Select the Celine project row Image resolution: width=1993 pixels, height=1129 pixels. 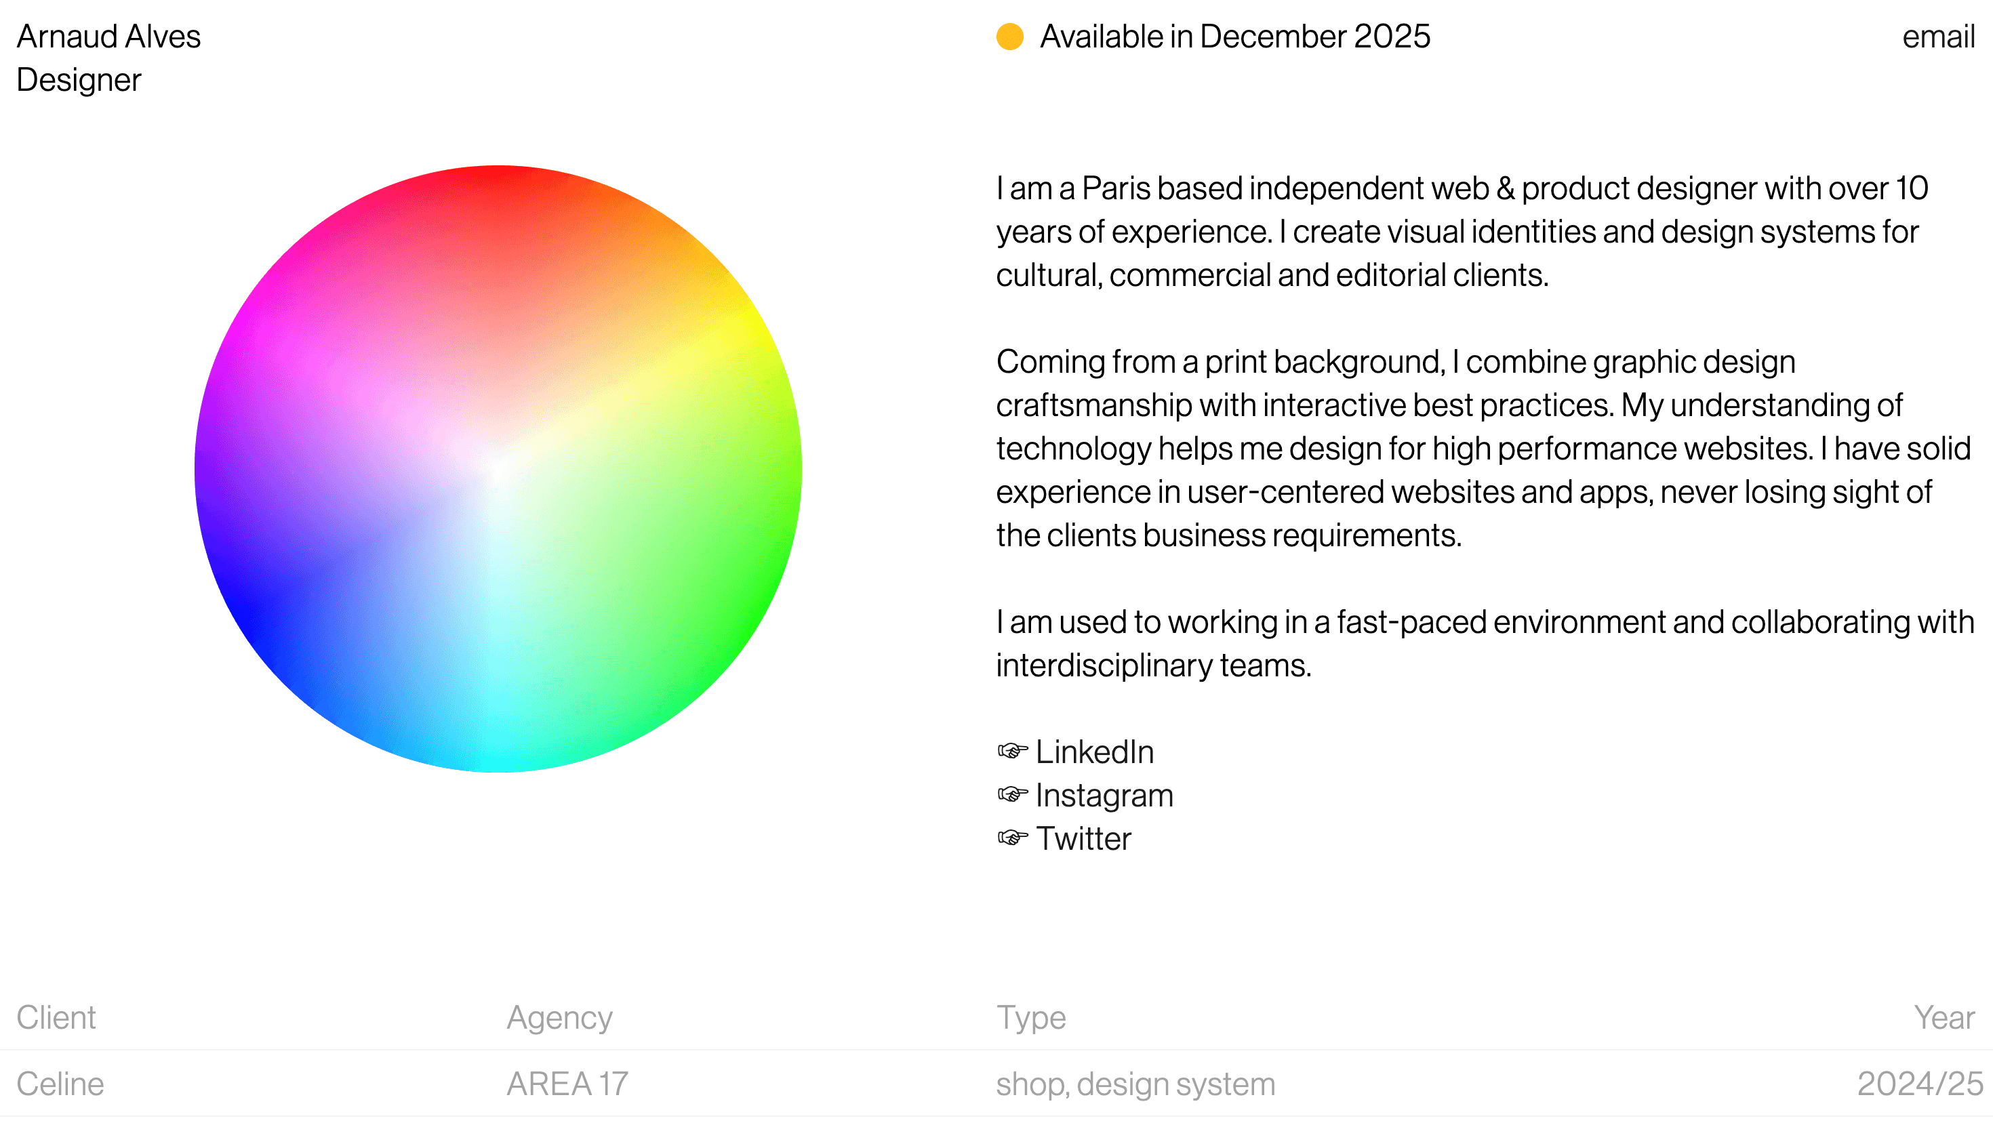(58, 1083)
